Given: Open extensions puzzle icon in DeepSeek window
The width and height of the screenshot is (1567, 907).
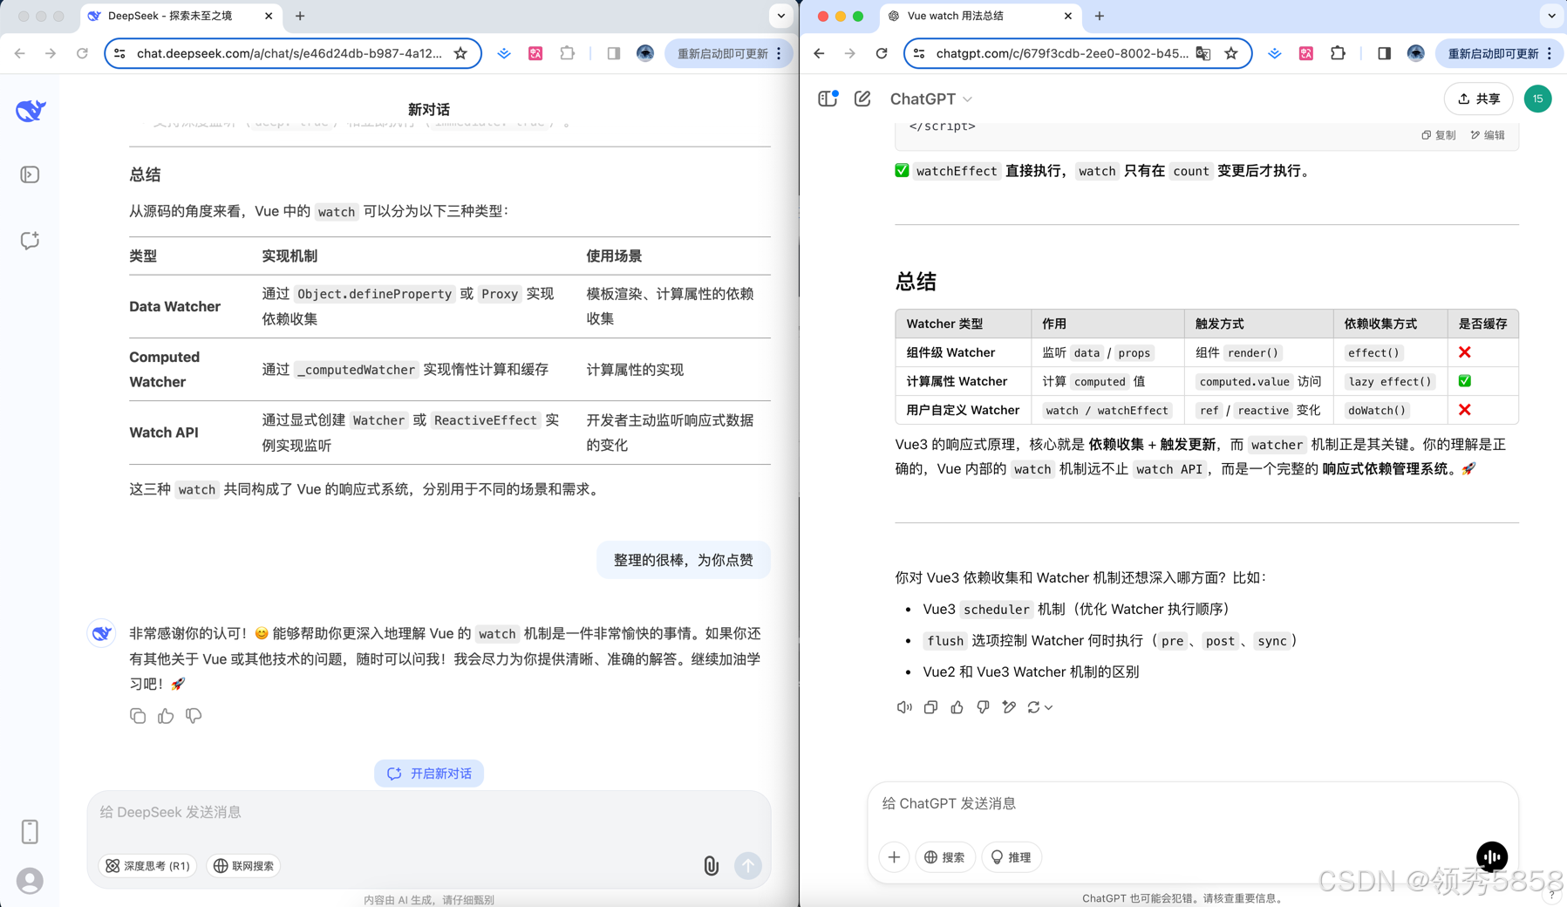Looking at the screenshot, I should [568, 53].
